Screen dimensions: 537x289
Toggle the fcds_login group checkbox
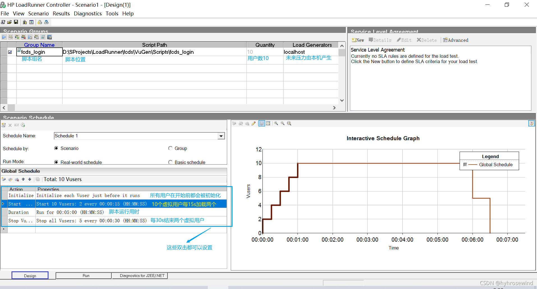tap(10, 52)
